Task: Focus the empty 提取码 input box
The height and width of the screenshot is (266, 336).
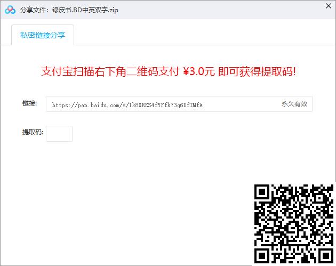Action: pos(59,134)
